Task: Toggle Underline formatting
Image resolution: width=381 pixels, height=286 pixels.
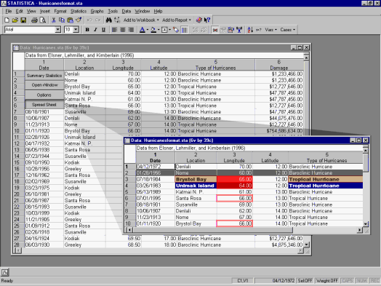Action: pos(103,30)
